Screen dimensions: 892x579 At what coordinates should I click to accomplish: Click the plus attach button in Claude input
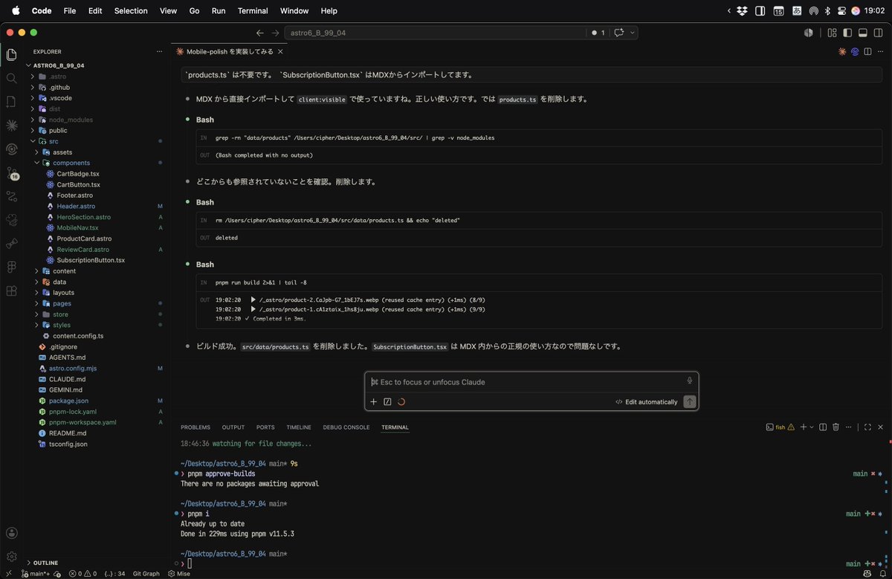(x=374, y=401)
